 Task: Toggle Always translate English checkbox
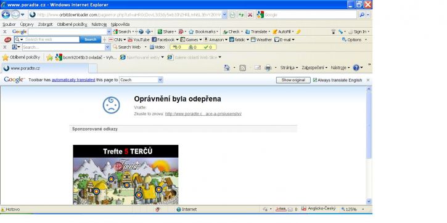(314, 80)
